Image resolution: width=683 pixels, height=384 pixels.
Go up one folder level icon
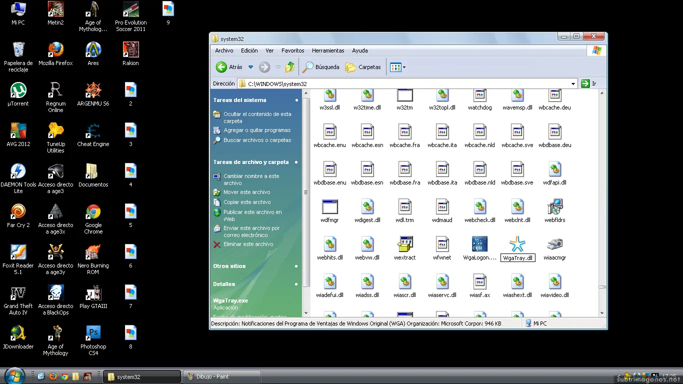pyautogui.click(x=290, y=67)
